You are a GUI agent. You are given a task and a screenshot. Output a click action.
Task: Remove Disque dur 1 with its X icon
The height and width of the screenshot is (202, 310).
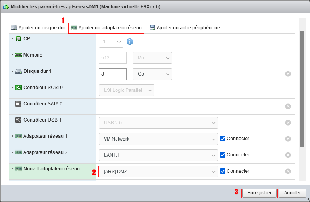(288, 74)
